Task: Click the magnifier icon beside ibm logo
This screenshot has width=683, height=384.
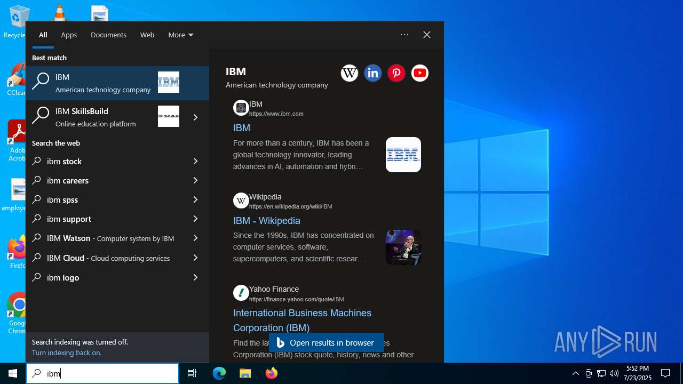Action: (37, 277)
